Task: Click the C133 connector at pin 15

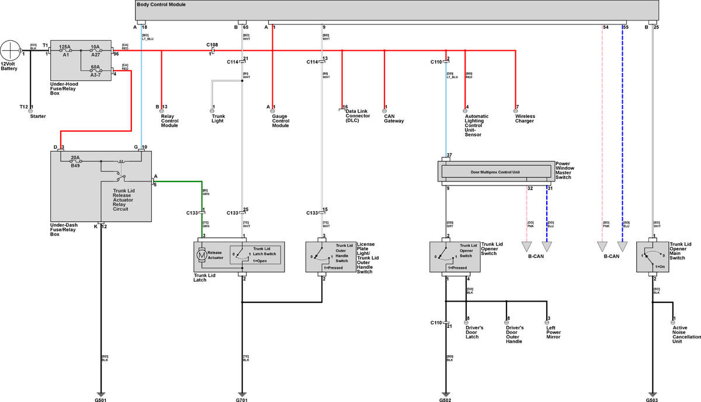Action: (x=321, y=212)
